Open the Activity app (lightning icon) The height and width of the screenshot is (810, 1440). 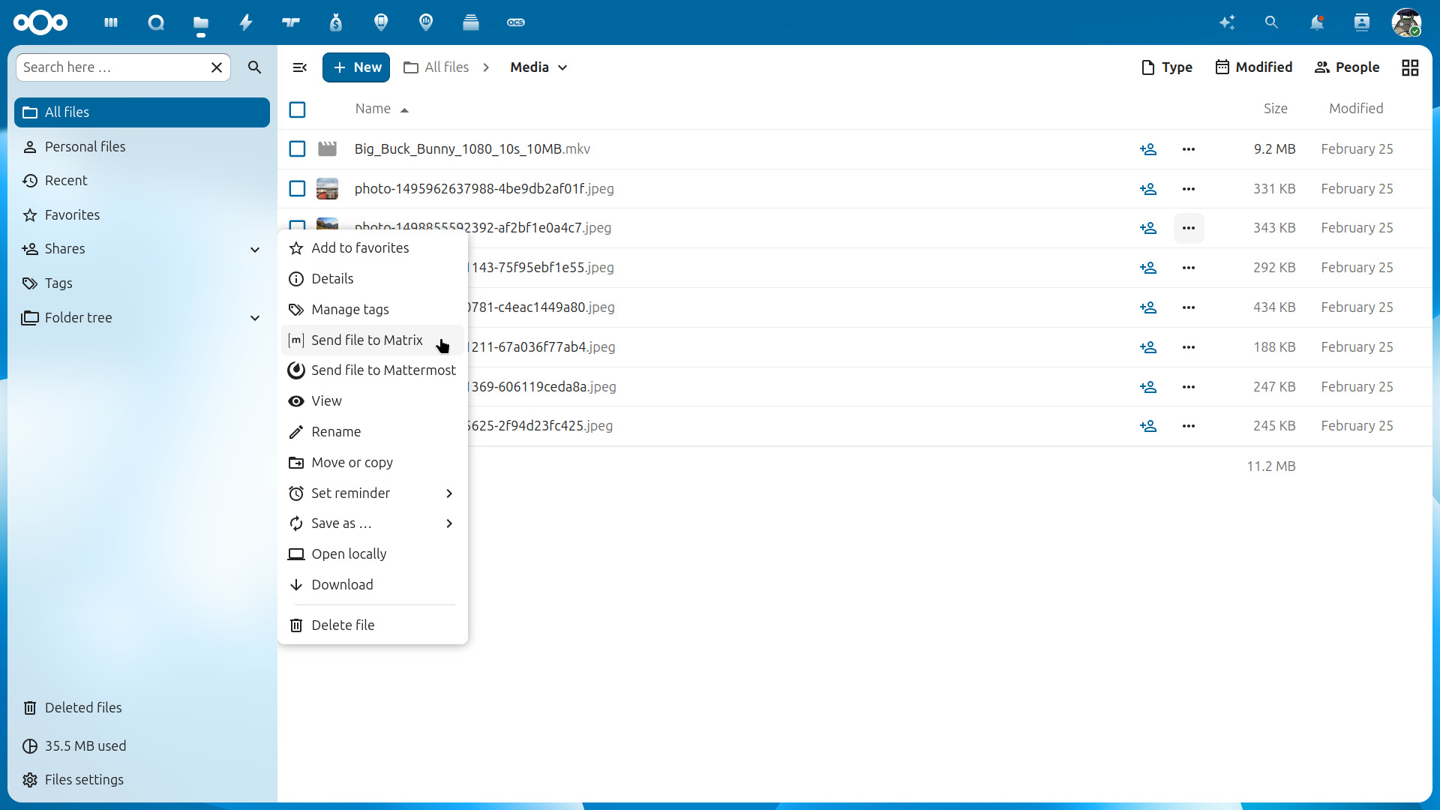246,22
